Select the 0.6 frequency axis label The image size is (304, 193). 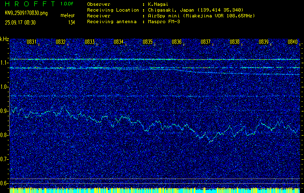[3, 183]
